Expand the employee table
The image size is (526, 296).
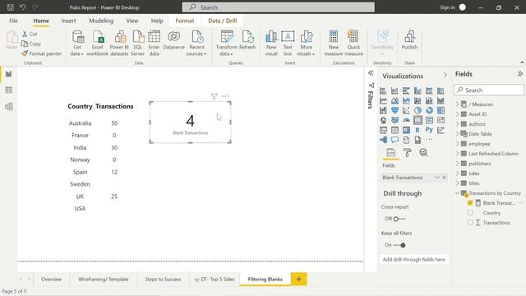(457, 144)
